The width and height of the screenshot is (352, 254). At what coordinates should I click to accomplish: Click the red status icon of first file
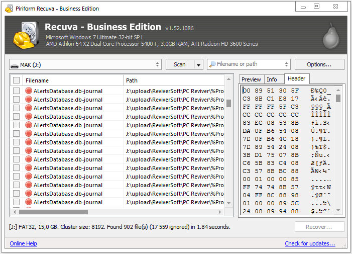29,91
